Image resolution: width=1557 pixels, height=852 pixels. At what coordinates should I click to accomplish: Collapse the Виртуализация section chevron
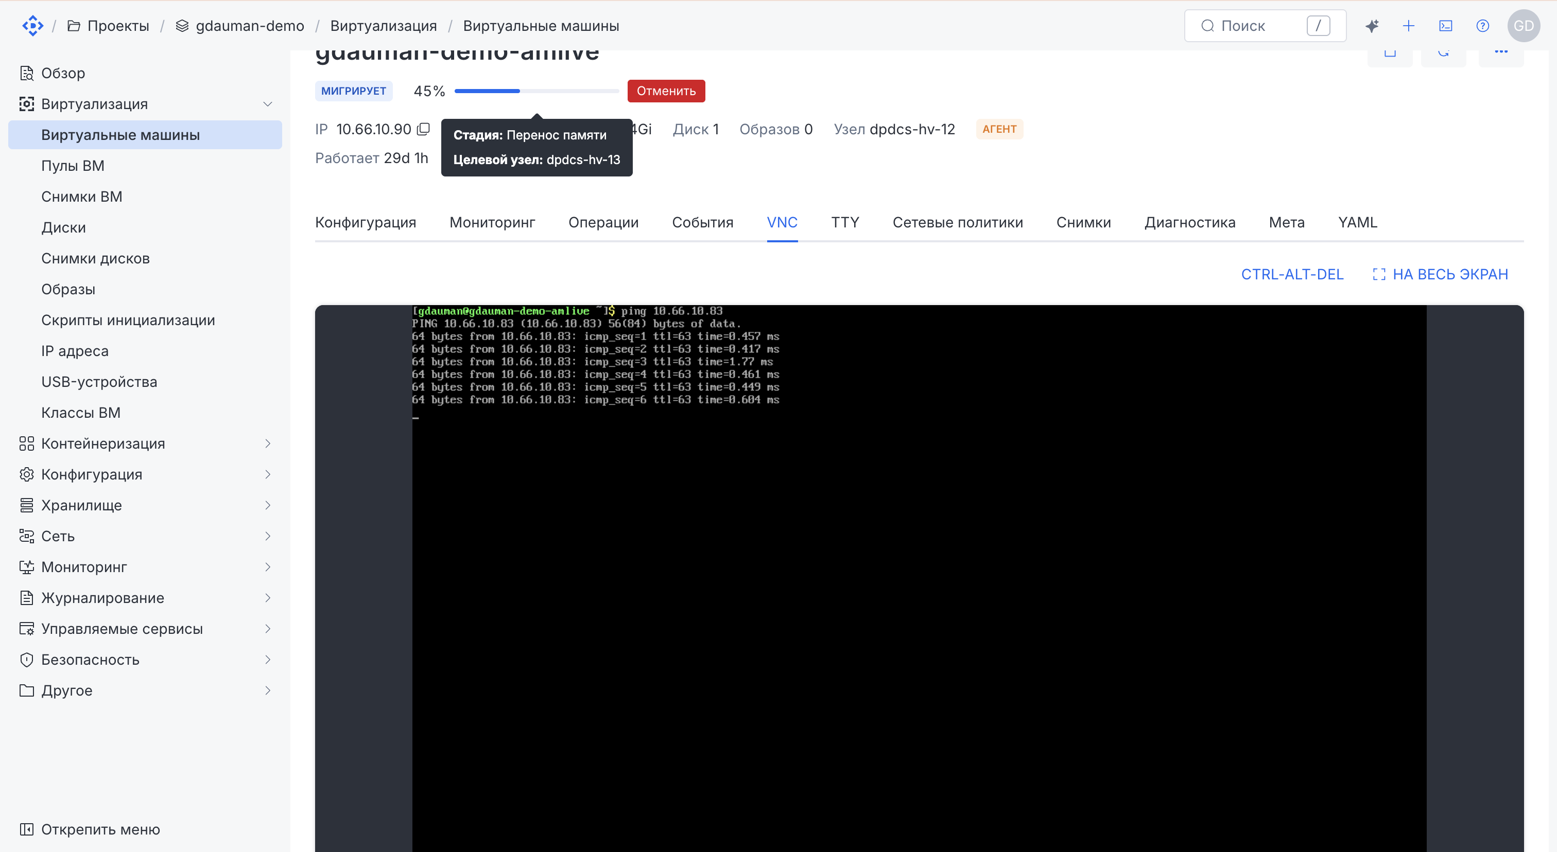pos(267,104)
